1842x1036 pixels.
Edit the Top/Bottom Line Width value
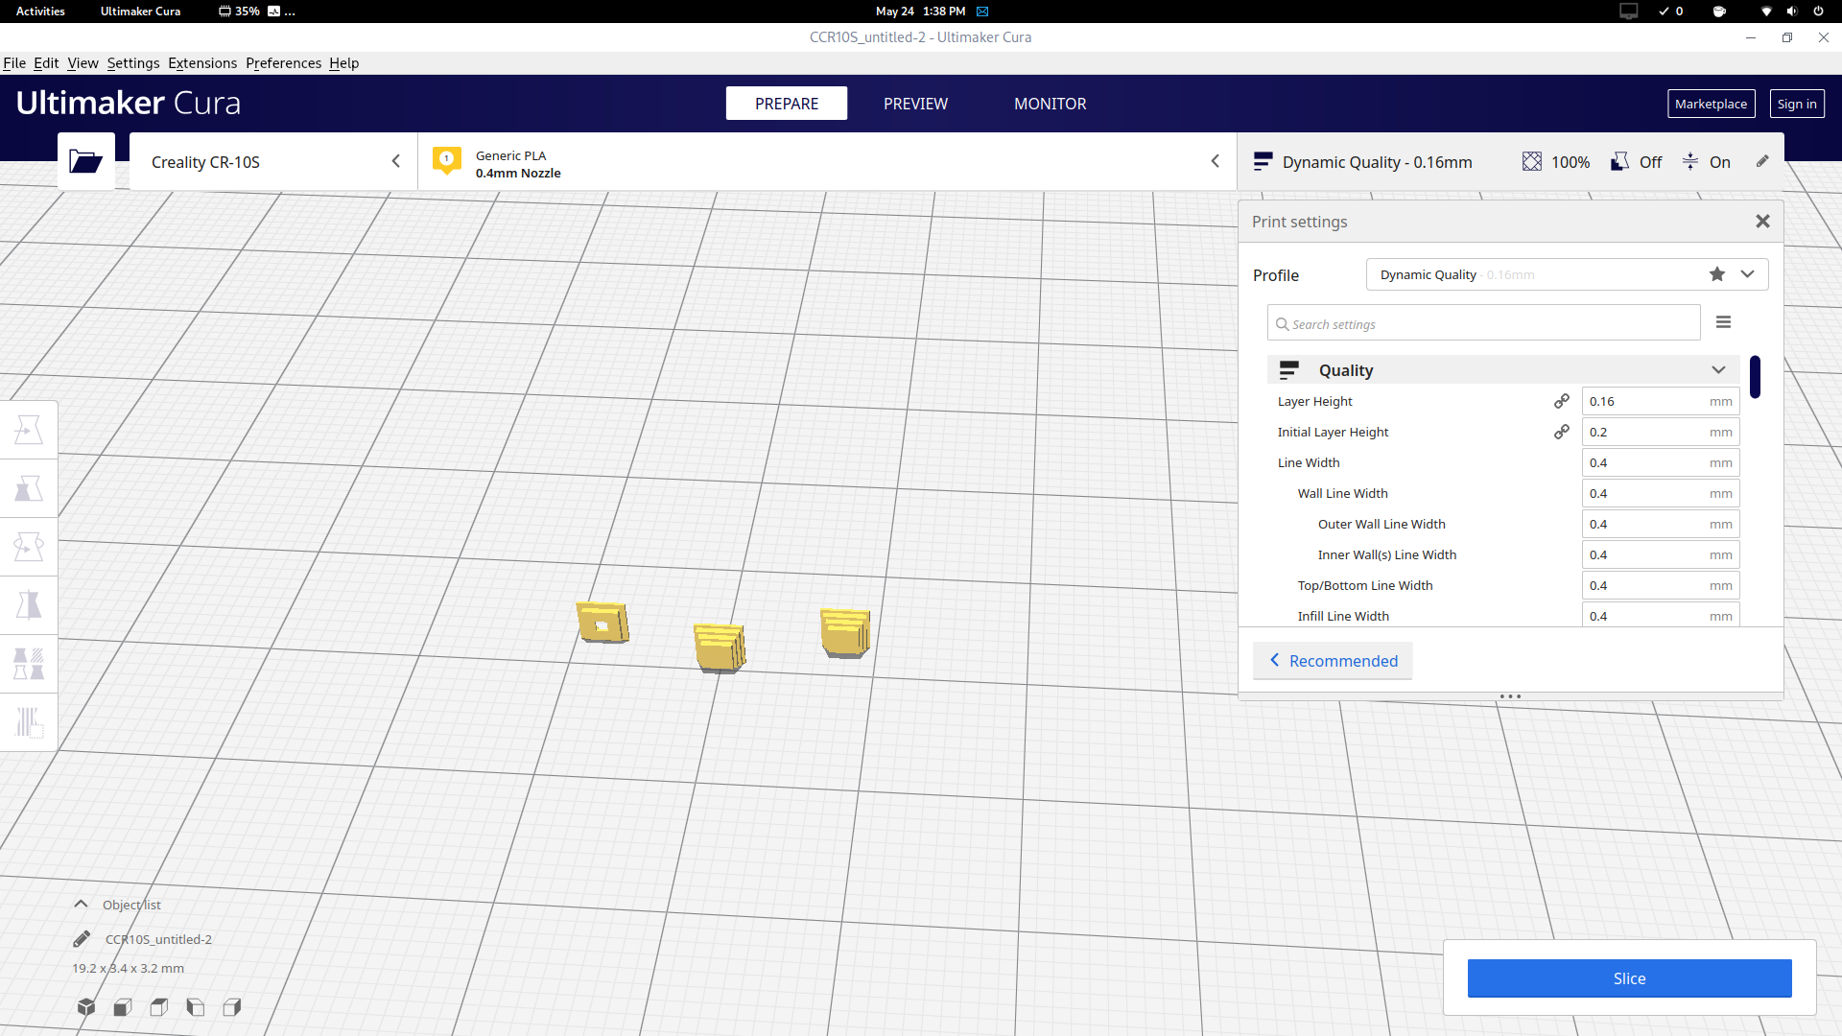pos(1661,585)
